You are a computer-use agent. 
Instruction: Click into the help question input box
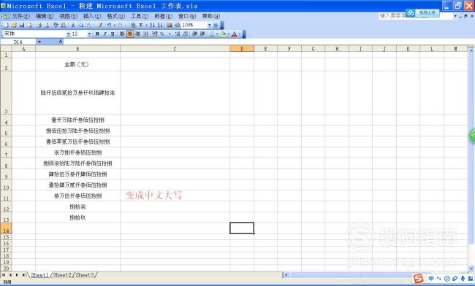click(x=415, y=16)
